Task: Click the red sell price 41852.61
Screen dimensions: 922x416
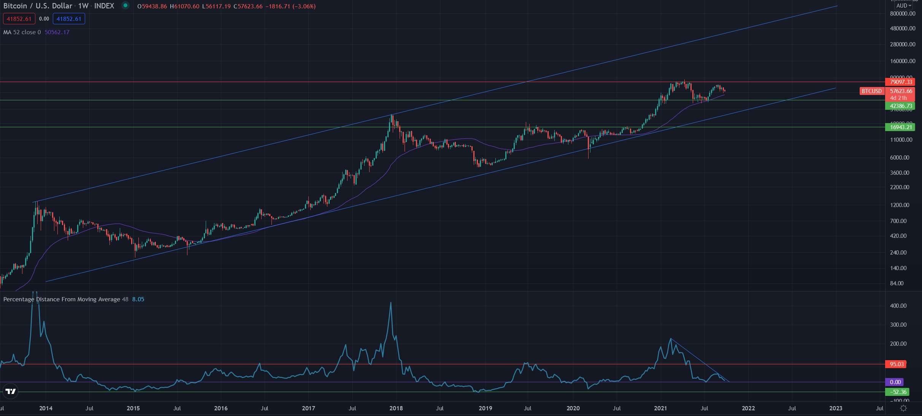Action: [19, 19]
